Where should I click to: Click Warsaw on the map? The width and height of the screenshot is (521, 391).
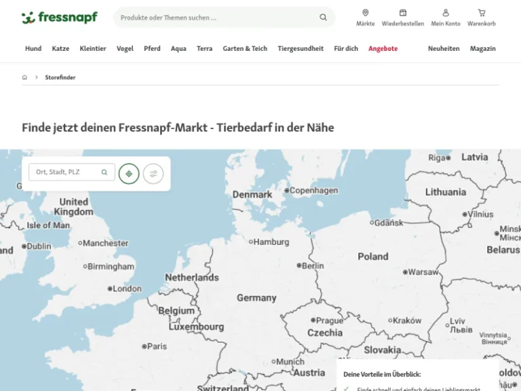pos(421,272)
